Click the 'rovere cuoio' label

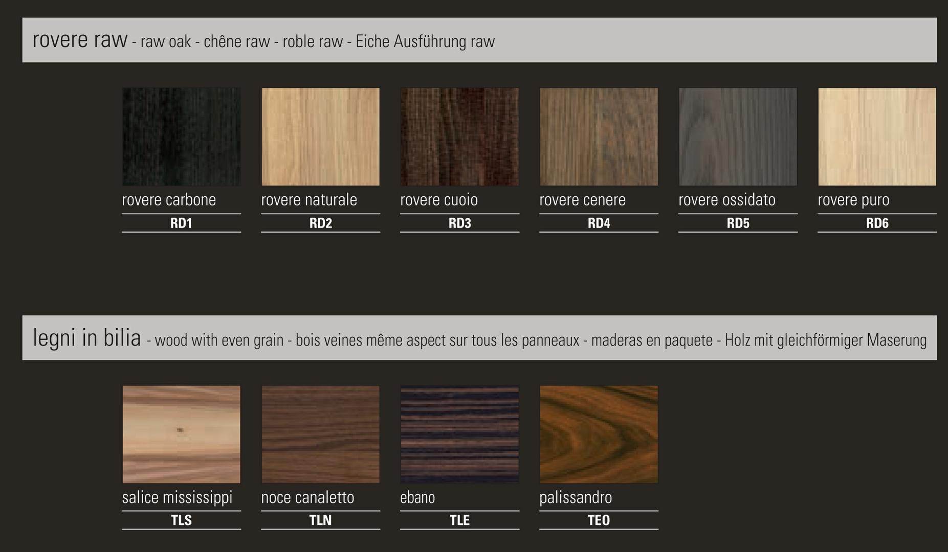439,199
